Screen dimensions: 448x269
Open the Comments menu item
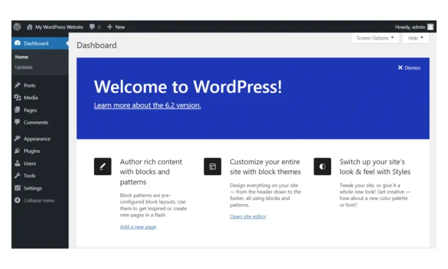[36, 122]
